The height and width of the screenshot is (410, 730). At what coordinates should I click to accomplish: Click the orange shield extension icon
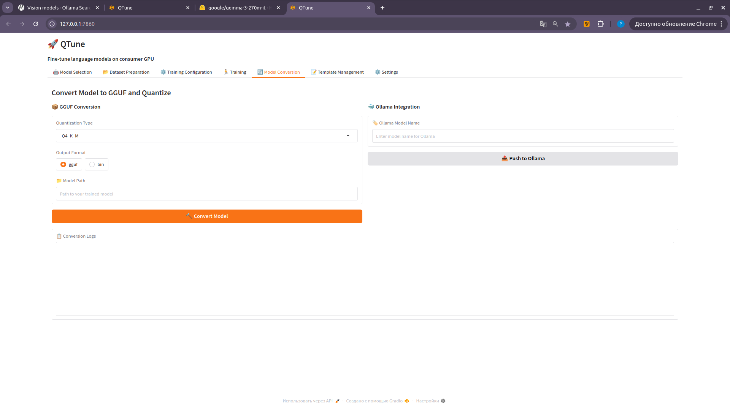pos(587,24)
